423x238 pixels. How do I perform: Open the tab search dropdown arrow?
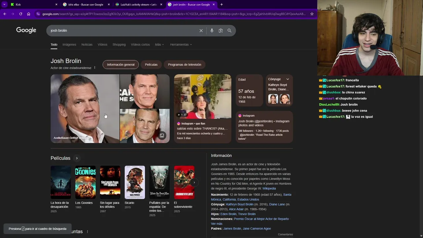click(4, 4)
